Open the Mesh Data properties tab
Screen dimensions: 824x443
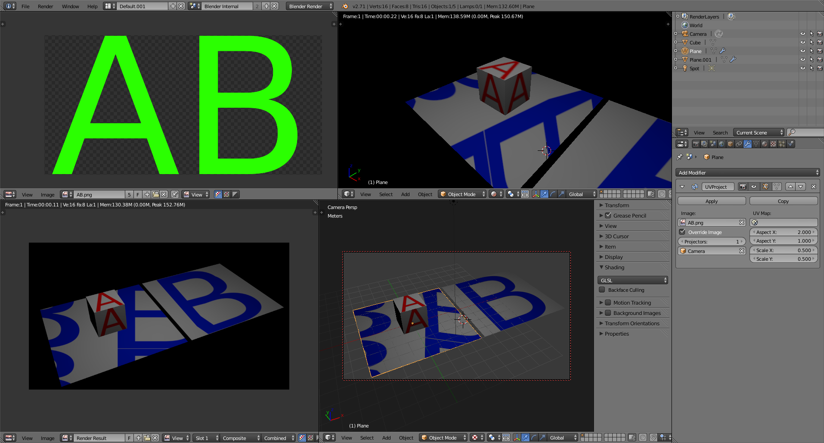(756, 144)
